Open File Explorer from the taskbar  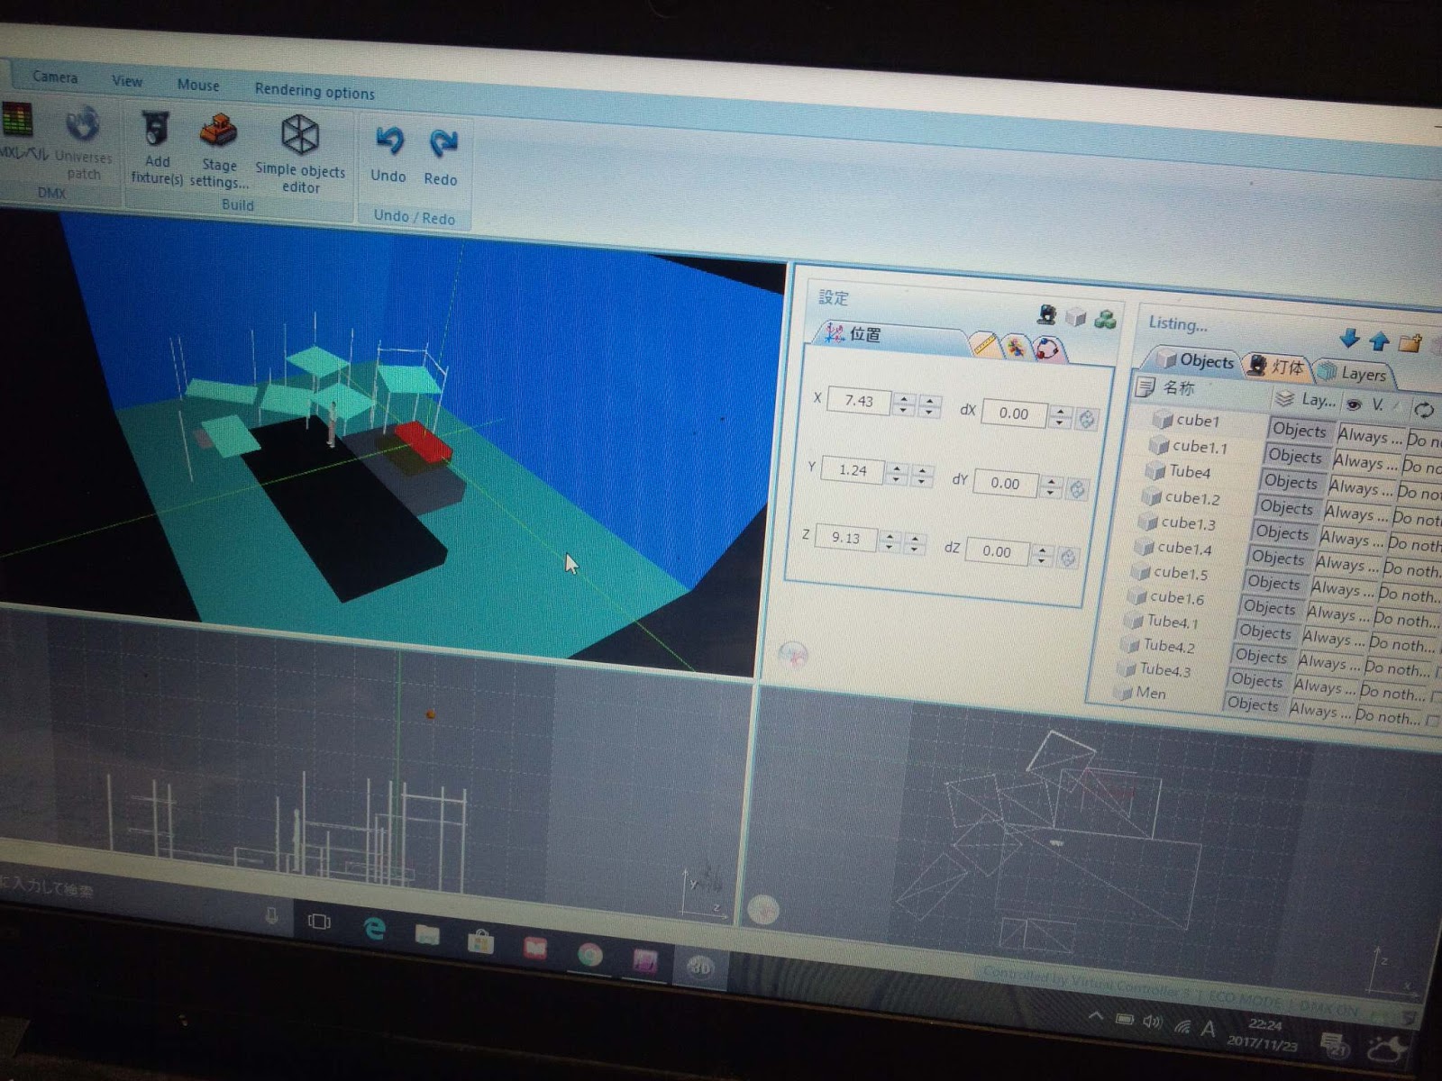coord(427,935)
